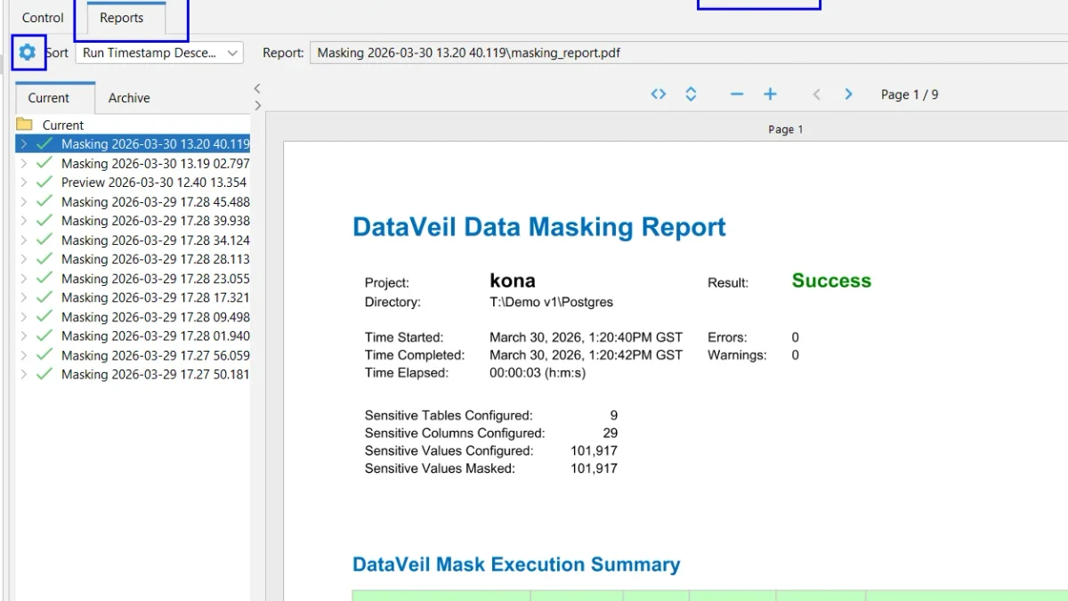Expand the Masking 2026-03-29 17.28 39.938 node

click(23, 221)
